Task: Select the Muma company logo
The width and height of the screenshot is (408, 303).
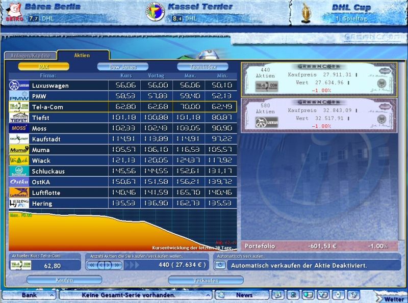Action: [x=19, y=150]
